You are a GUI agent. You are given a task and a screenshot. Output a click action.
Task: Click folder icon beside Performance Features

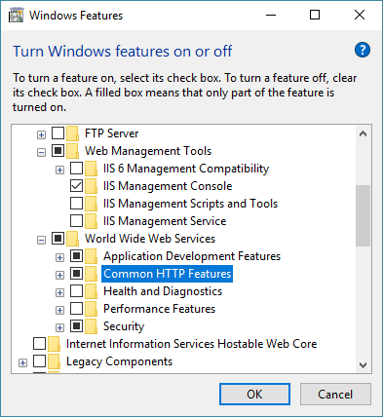pos(92,309)
